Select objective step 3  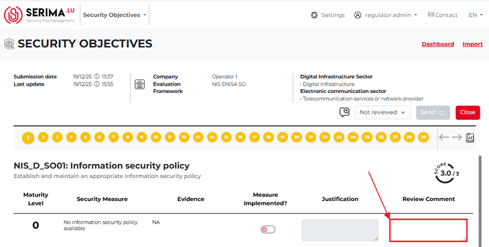(x=57, y=137)
